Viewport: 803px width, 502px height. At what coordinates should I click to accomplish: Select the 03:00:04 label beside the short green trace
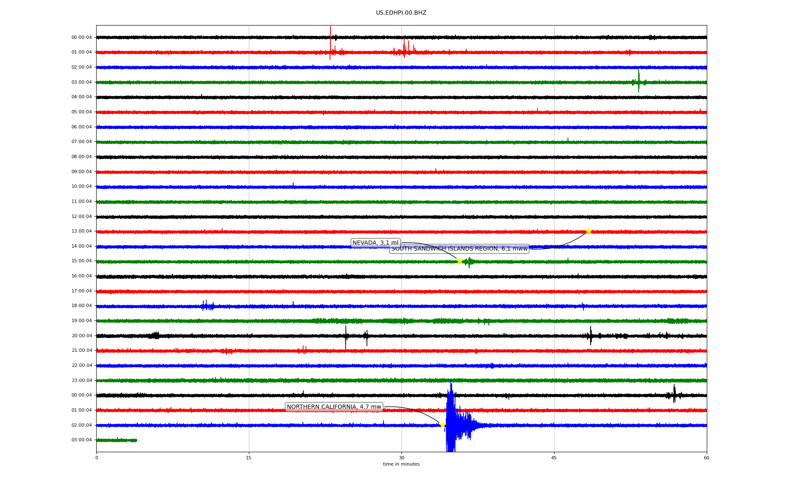tap(82, 440)
